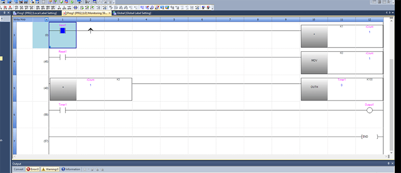Close the Prog1 LD Monitoring tab
The width and height of the screenshot is (401, 173).
110,13
